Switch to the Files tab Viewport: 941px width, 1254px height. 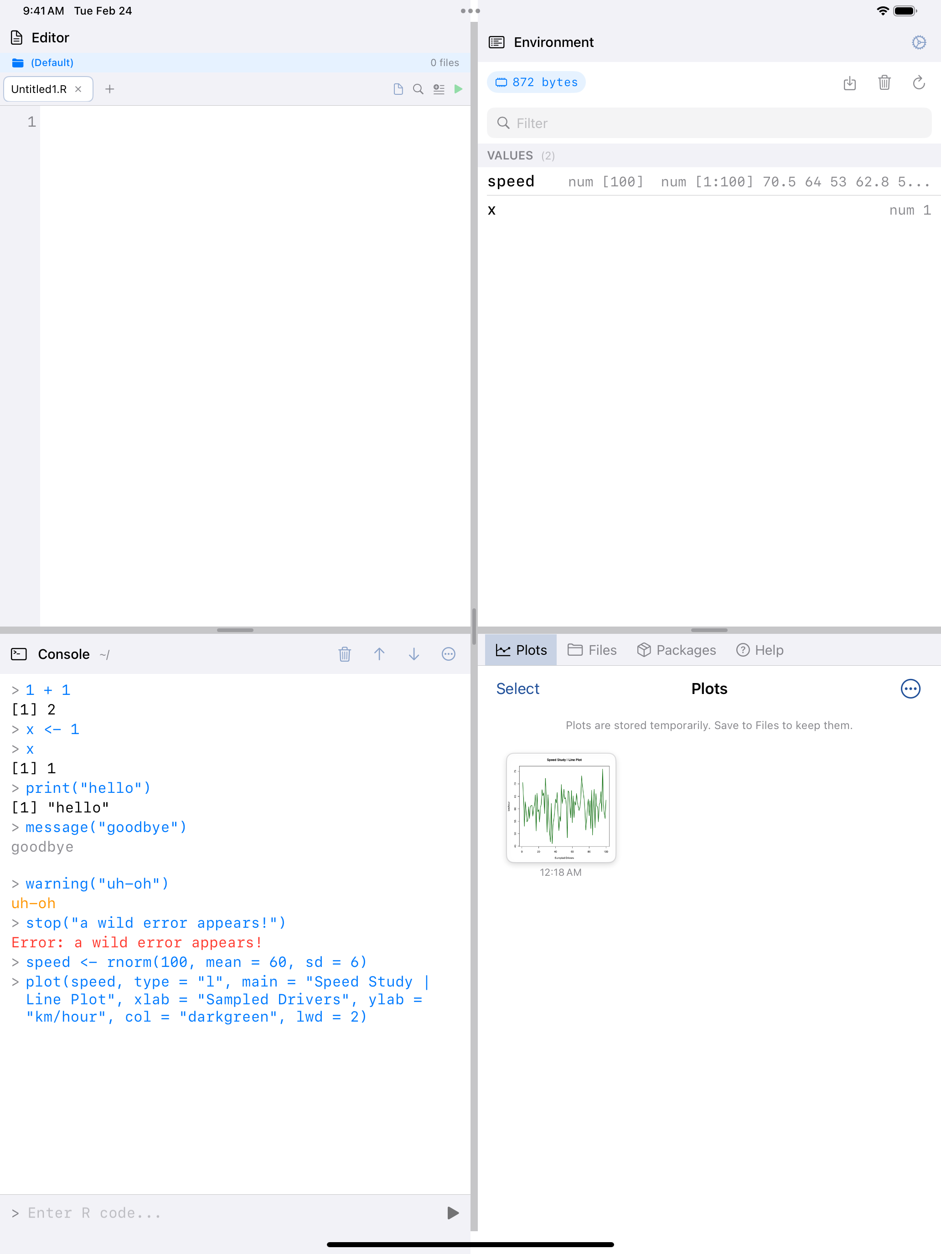[x=592, y=650]
